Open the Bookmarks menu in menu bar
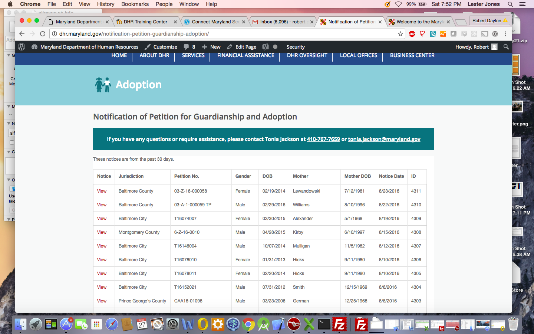 [x=135, y=4]
